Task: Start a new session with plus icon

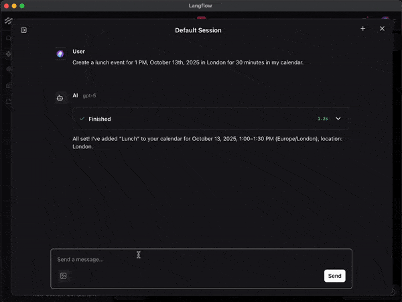Action: pos(362,28)
